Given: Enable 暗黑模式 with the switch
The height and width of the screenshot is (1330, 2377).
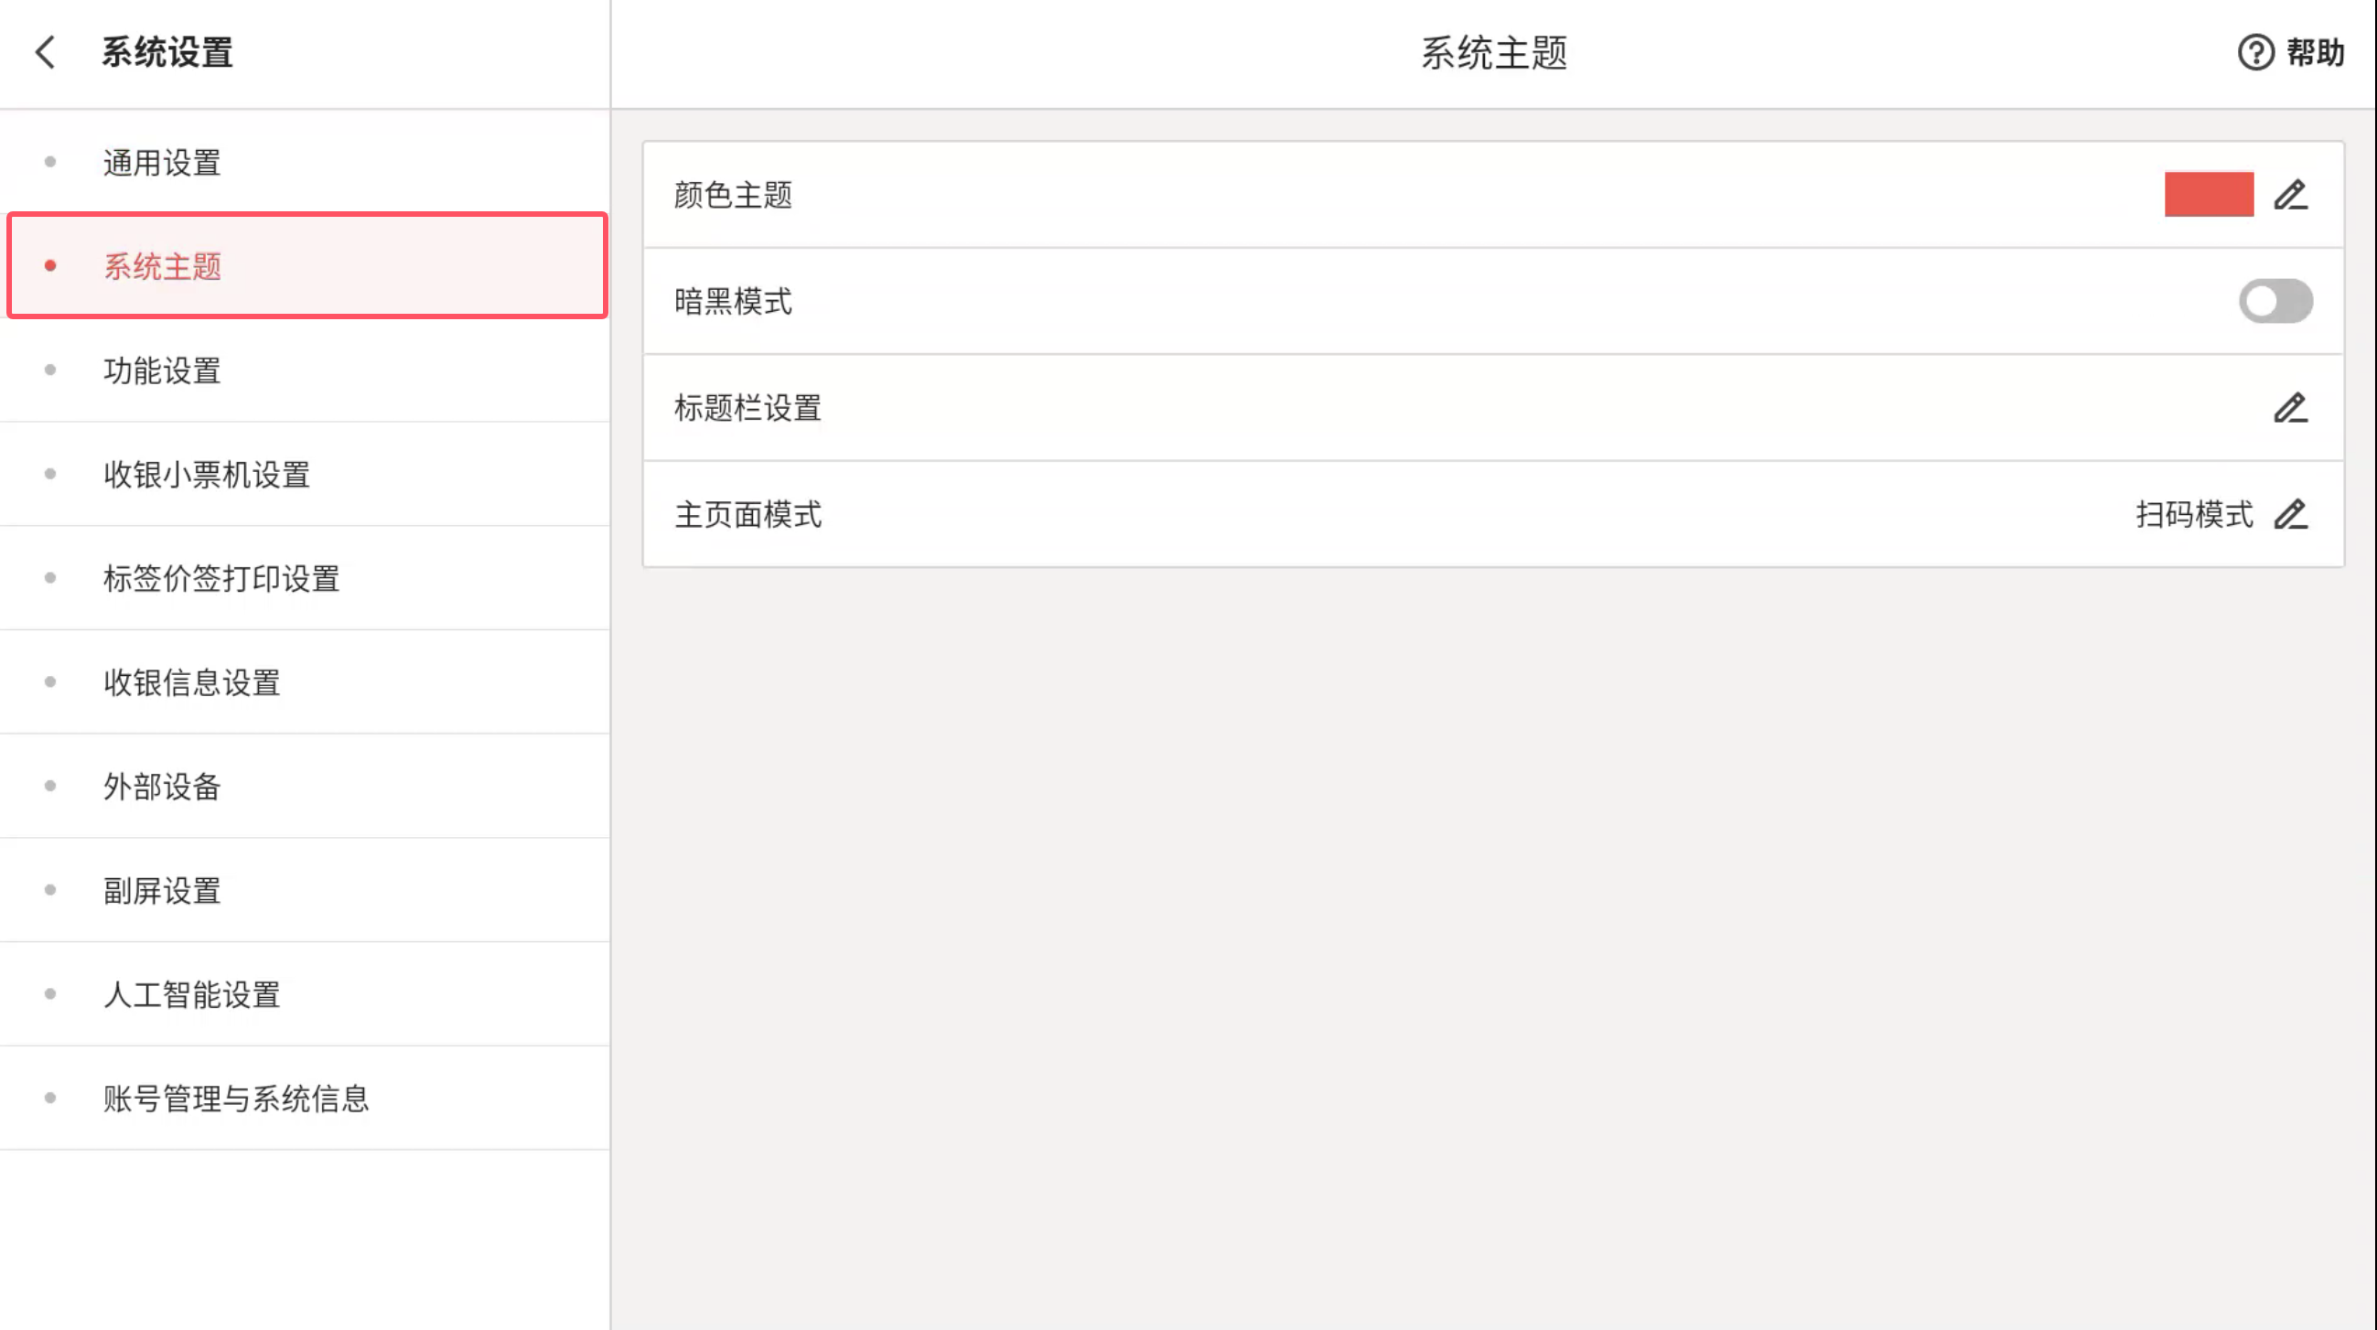Looking at the screenshot, I should coord(2275,302).
